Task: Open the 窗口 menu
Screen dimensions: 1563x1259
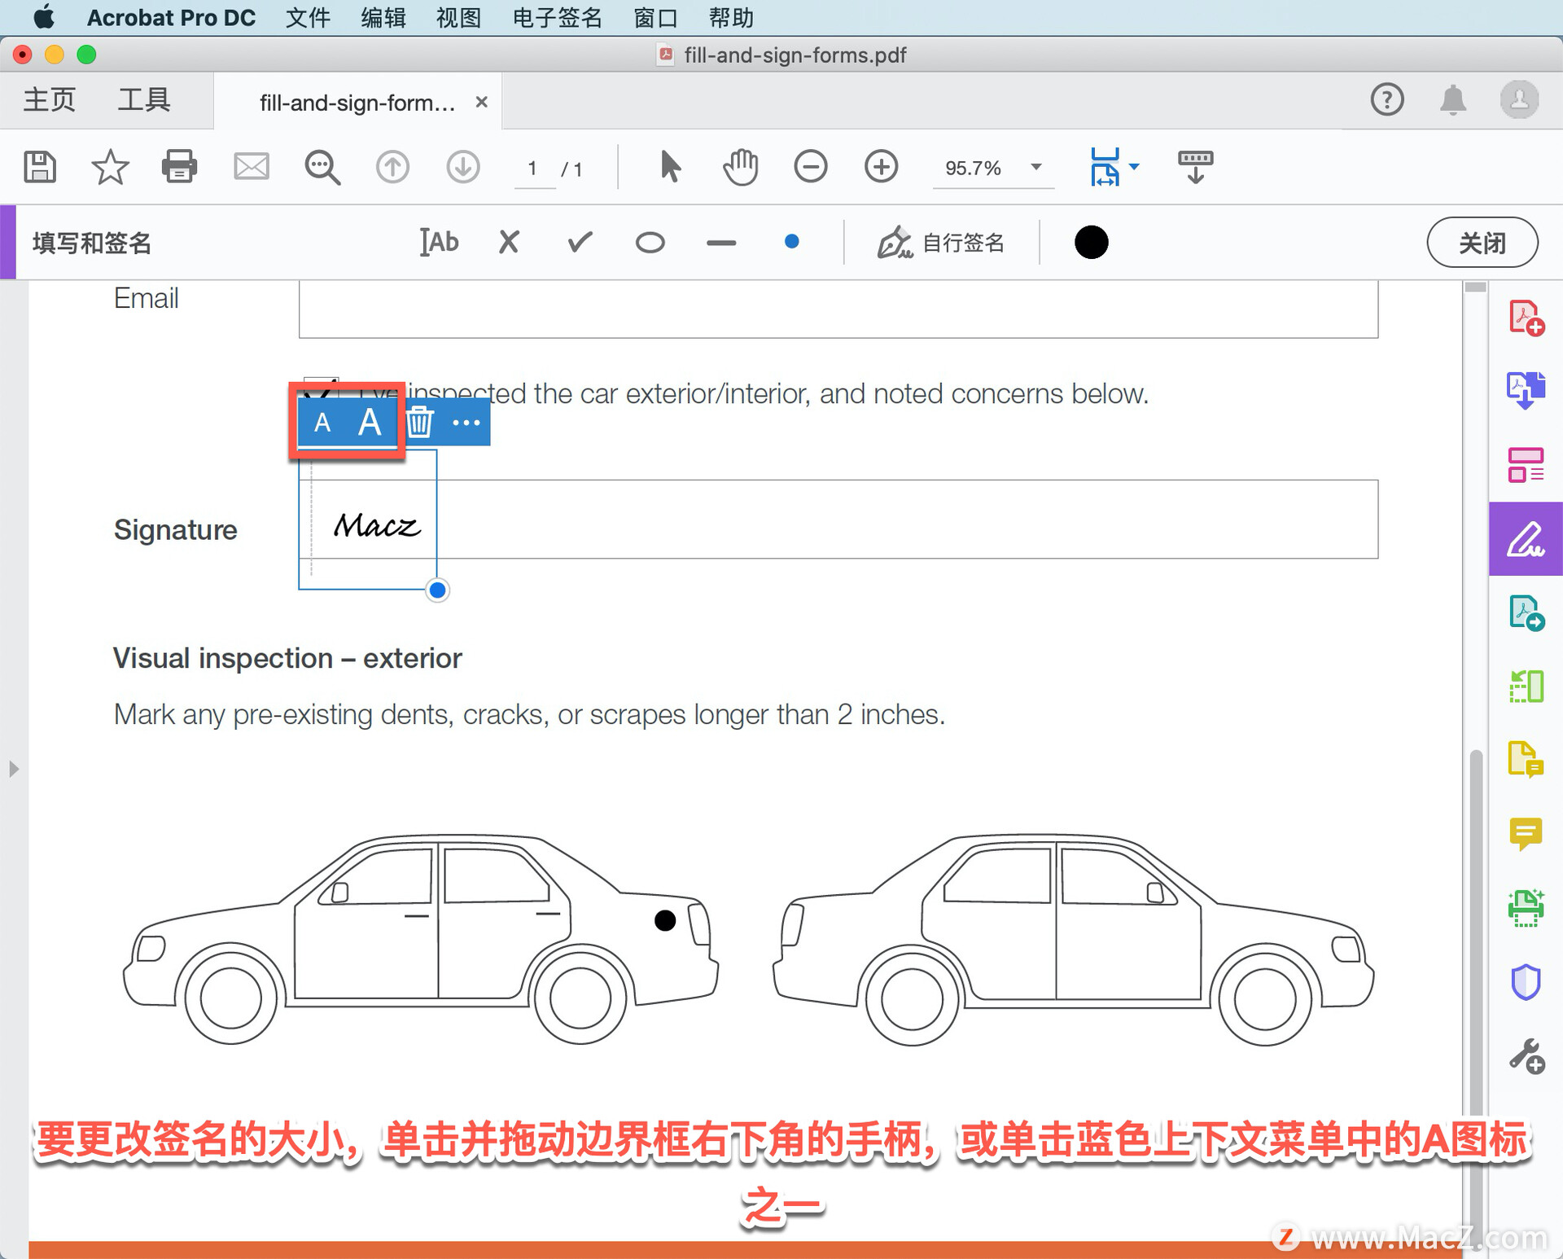Action: (x=655, y=17)
